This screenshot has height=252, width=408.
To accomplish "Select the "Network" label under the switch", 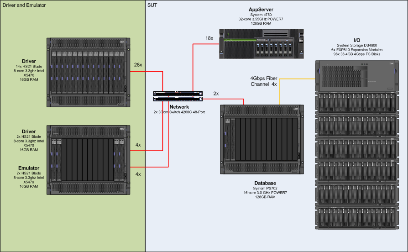I will (179, 107).
